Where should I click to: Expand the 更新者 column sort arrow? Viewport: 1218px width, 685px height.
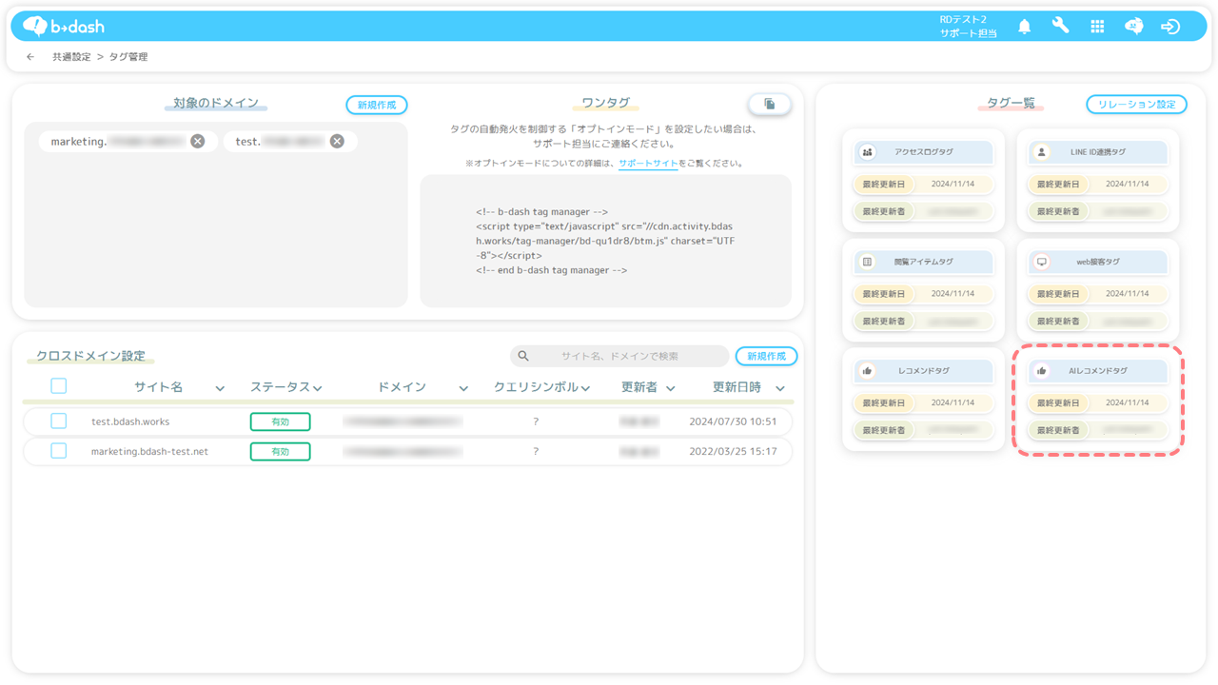coord(671,388)
